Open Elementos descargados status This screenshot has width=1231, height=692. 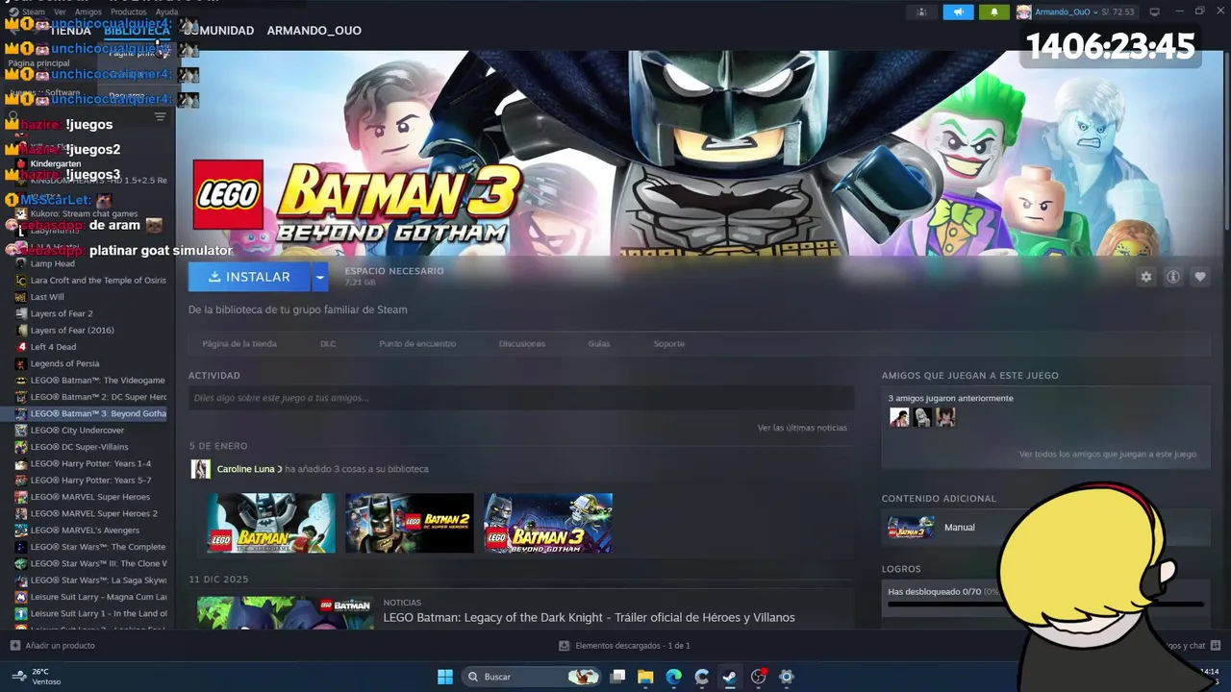click(632, 646)
